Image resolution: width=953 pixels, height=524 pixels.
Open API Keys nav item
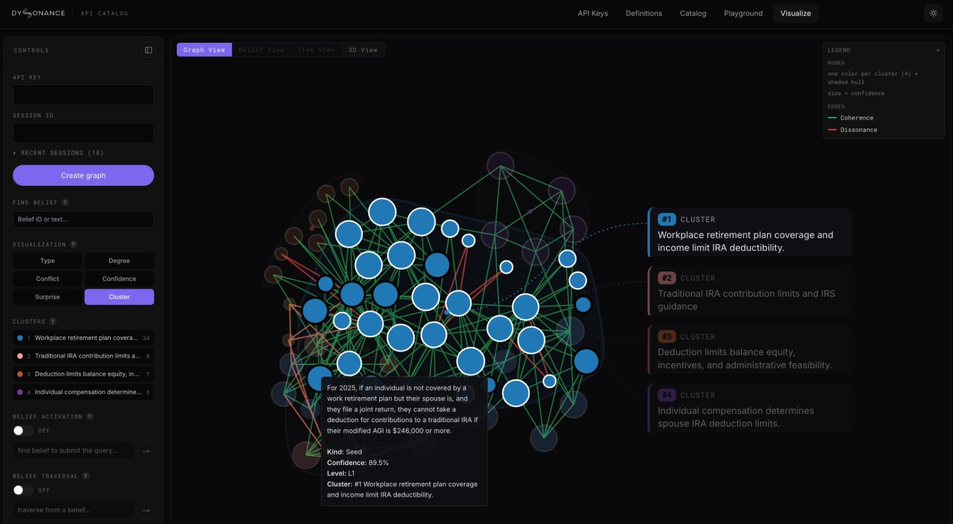(593, 13)
